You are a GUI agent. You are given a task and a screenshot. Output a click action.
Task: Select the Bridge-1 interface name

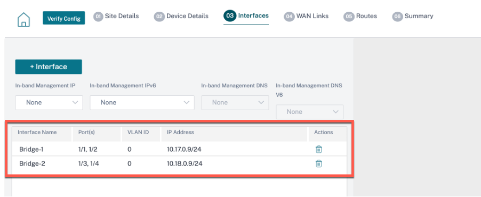point(32,150)
